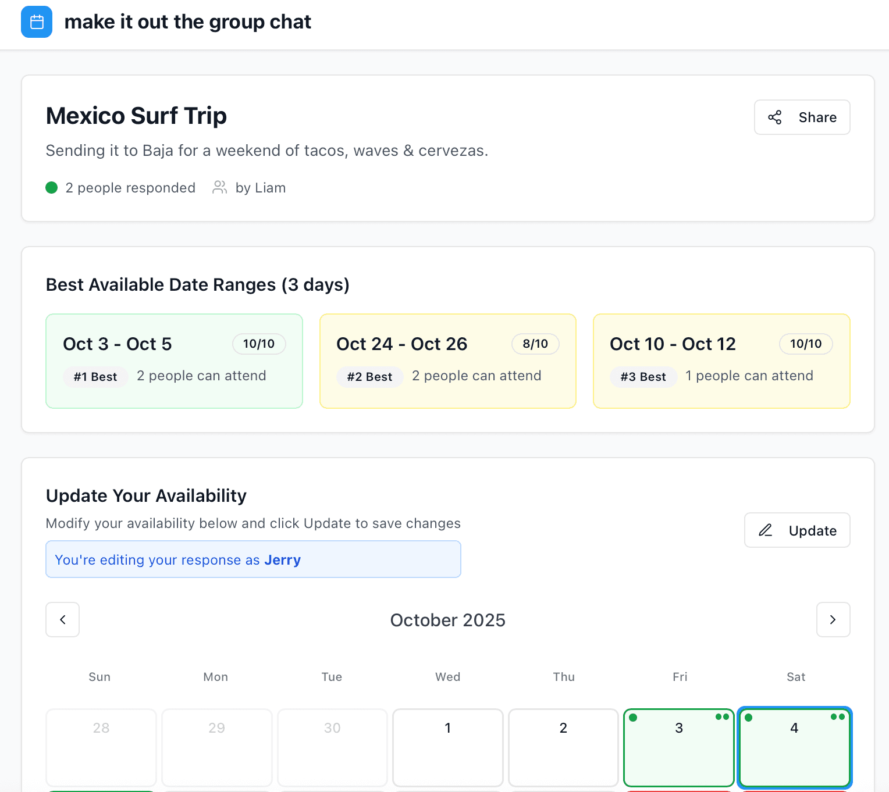Select October 2 on the calendar
This screenshot has width=889, height=792.
(563, 747)
